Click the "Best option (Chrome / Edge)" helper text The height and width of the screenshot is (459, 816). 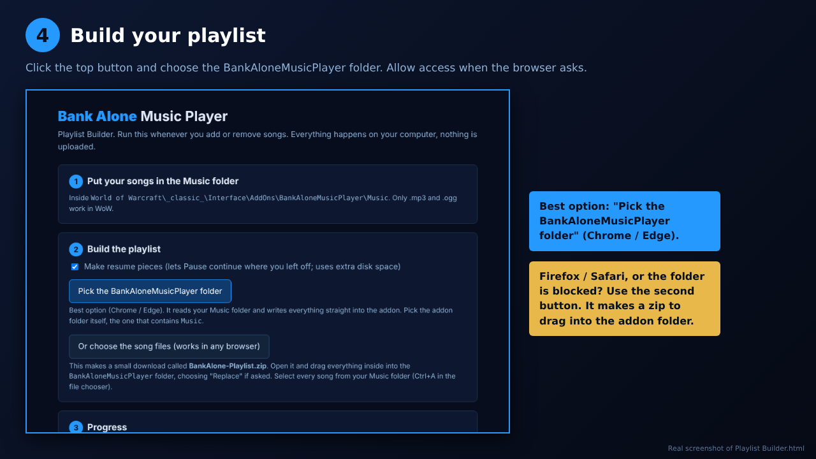click(261, 316)
